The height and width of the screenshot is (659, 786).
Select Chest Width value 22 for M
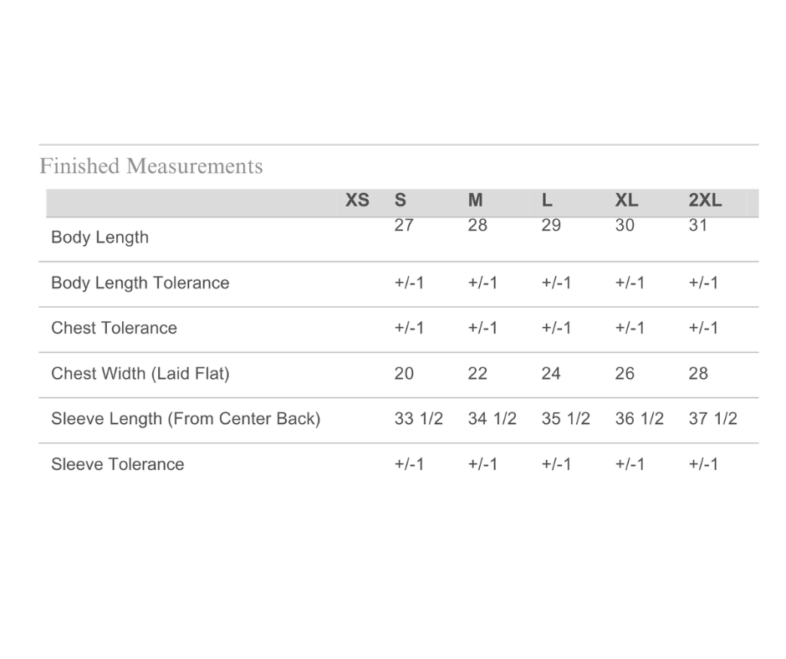[x=477, y=374]
